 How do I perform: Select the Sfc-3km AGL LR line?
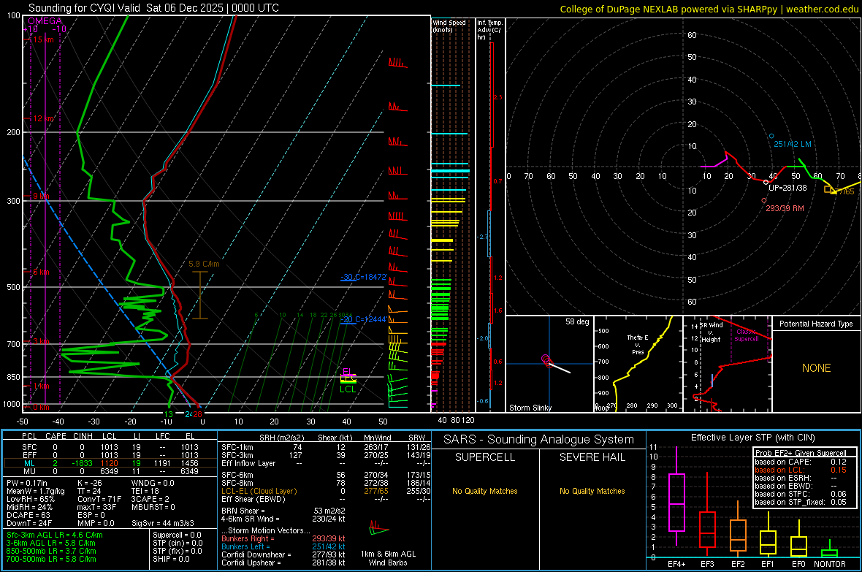point(55,535)
